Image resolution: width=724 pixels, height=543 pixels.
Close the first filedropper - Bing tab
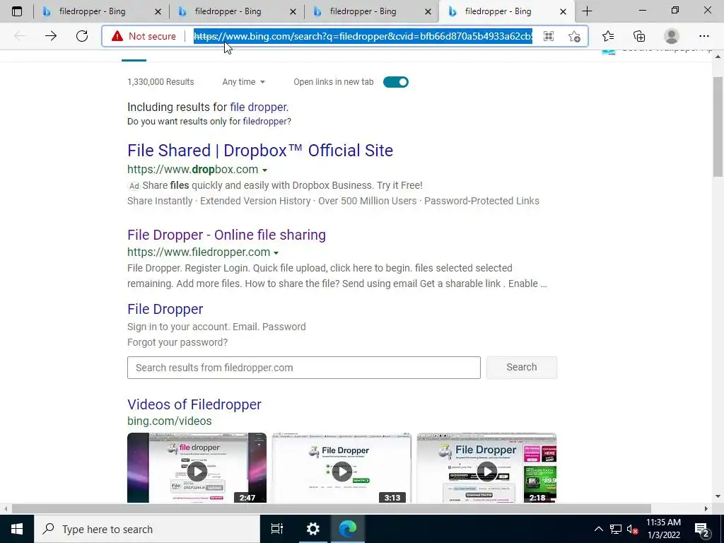point(158,11)
